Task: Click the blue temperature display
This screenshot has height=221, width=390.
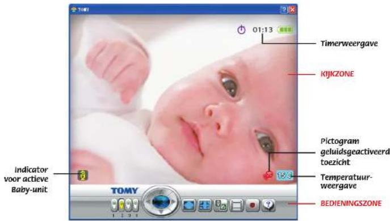Action: coord(284,175)
